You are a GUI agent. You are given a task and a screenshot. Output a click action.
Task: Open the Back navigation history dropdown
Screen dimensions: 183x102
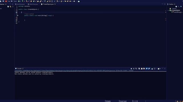coord(72,1)
